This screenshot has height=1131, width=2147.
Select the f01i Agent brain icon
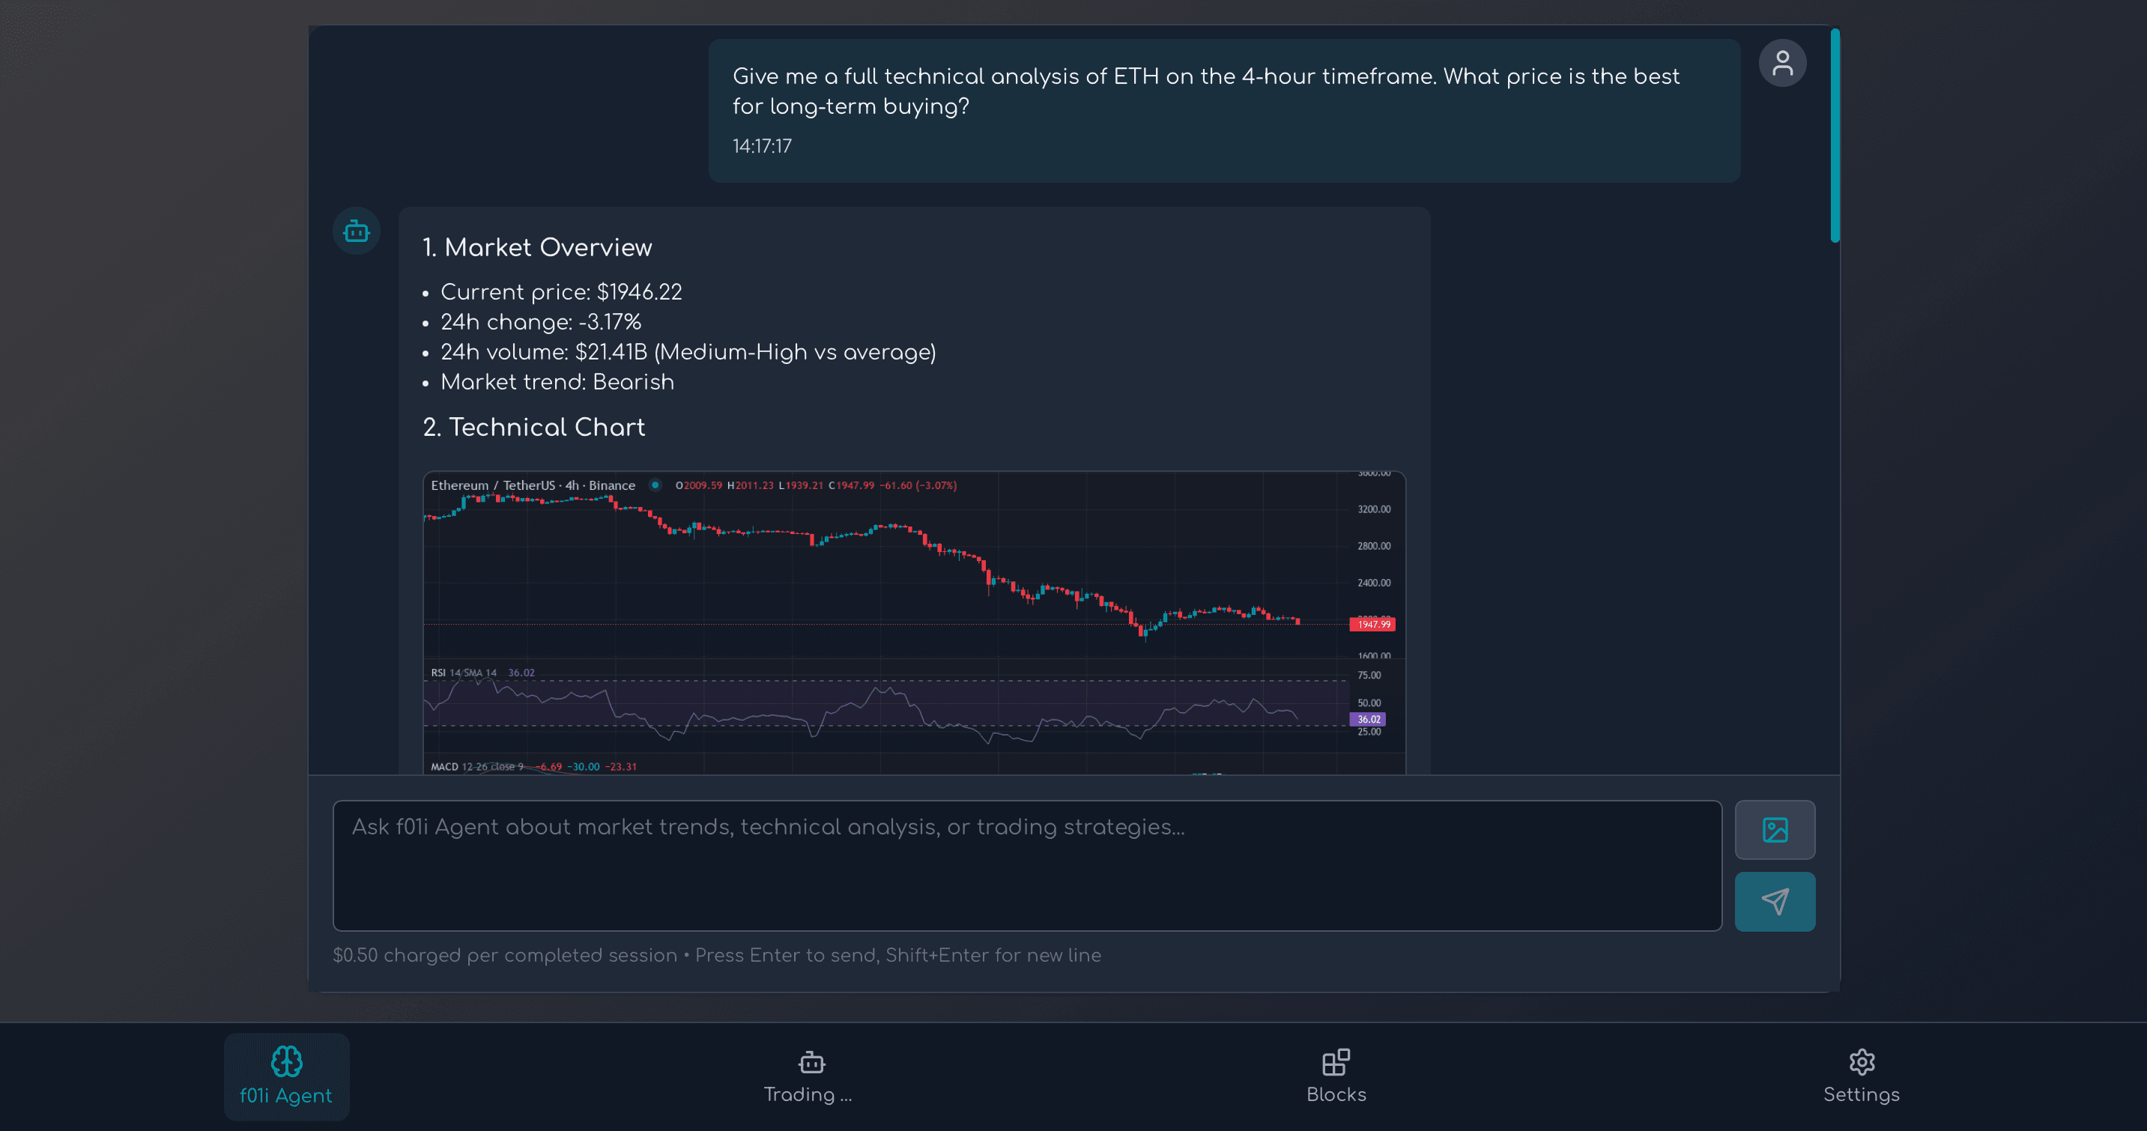[x=287, y=1062]
